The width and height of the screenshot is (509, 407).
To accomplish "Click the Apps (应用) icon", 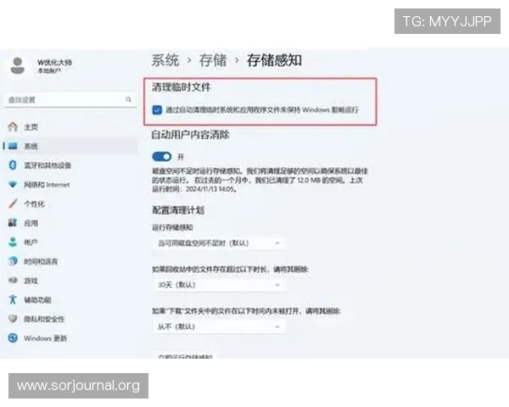I will [13, 223].
